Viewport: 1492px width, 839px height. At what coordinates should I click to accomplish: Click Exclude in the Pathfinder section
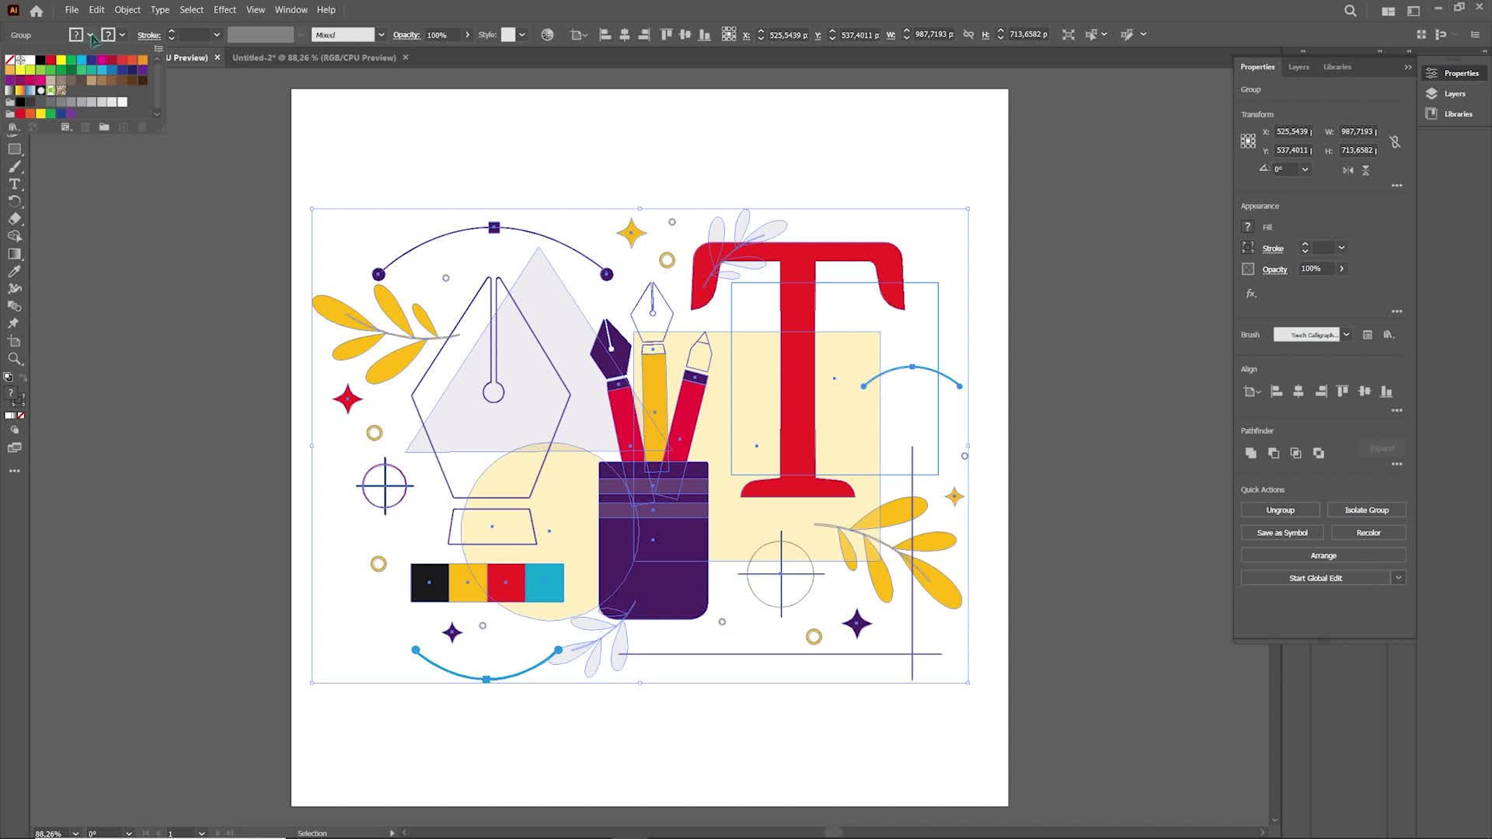1319,453
